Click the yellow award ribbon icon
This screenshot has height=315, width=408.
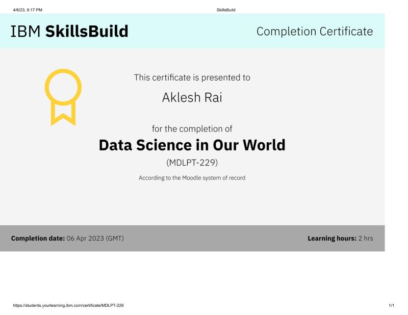pyautogui.click(x=63, y=97)
